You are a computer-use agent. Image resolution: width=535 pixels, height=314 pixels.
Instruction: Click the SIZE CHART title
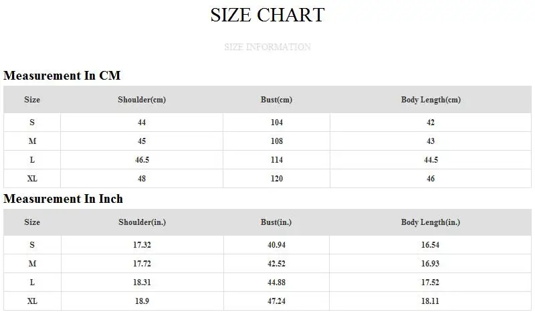(267, 15)
